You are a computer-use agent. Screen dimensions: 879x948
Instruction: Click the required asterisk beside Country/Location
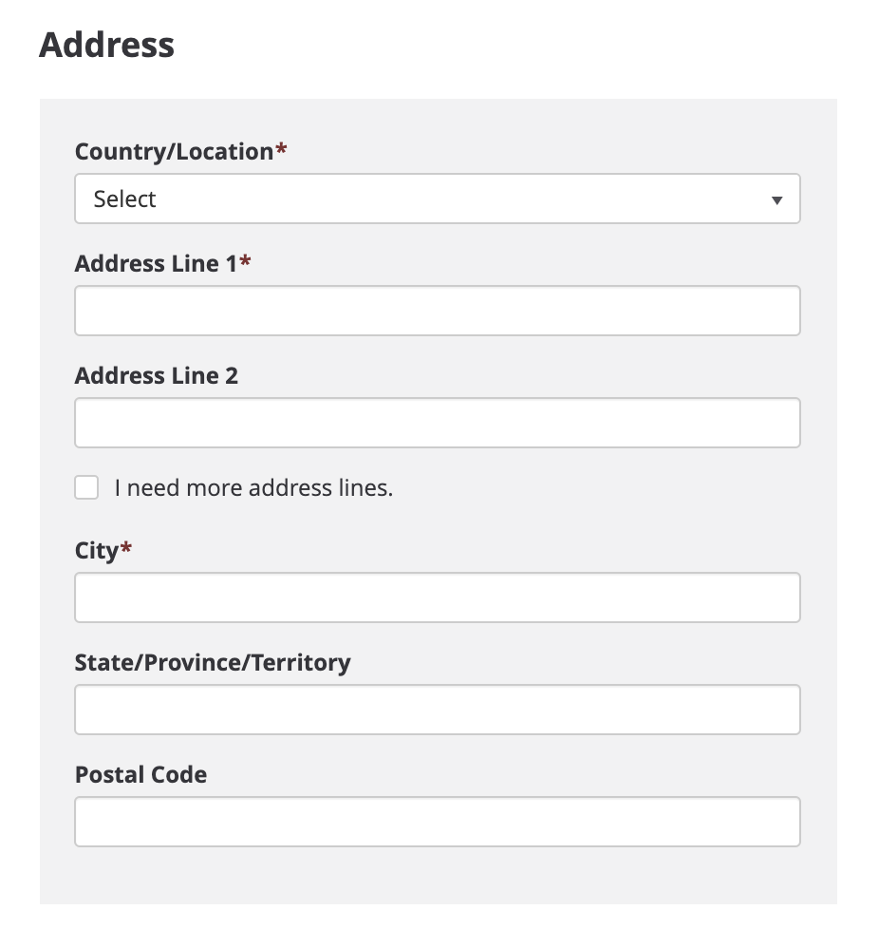(281, 150)
